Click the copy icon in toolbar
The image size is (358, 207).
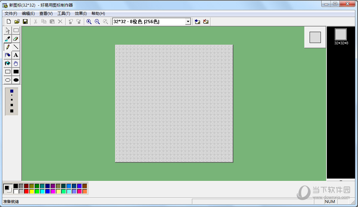(44, 21)
